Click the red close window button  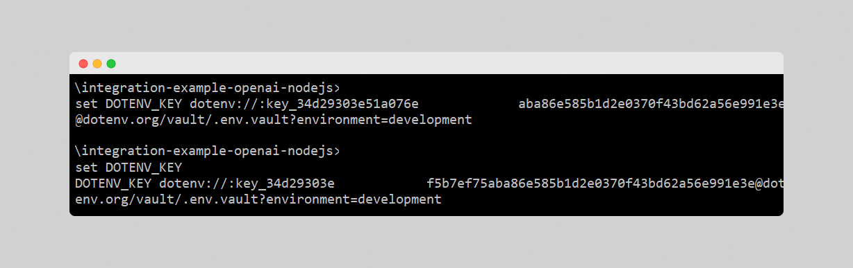pyautogui.click(x=83, y=64)
